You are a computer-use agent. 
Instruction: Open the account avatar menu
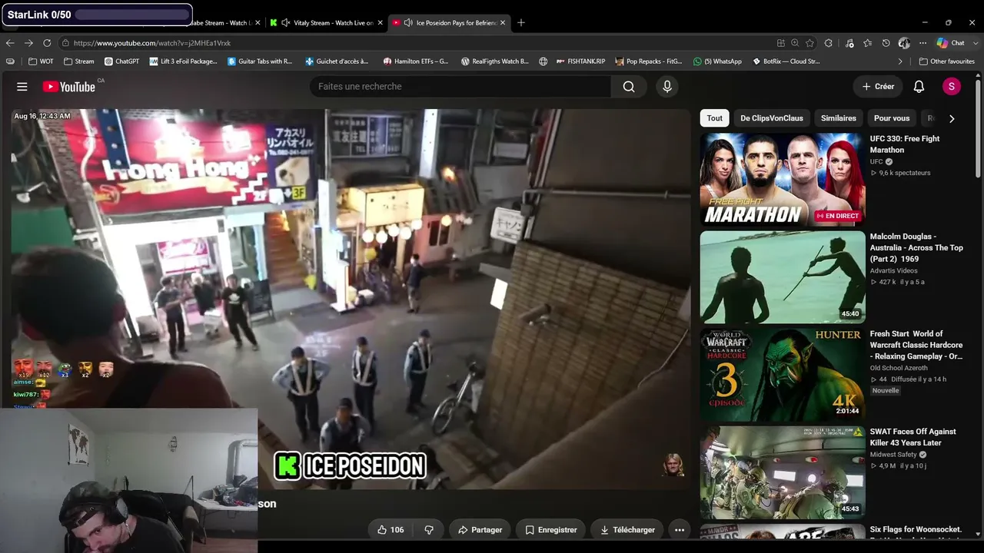pyautogui.click(x=952, y=87)
